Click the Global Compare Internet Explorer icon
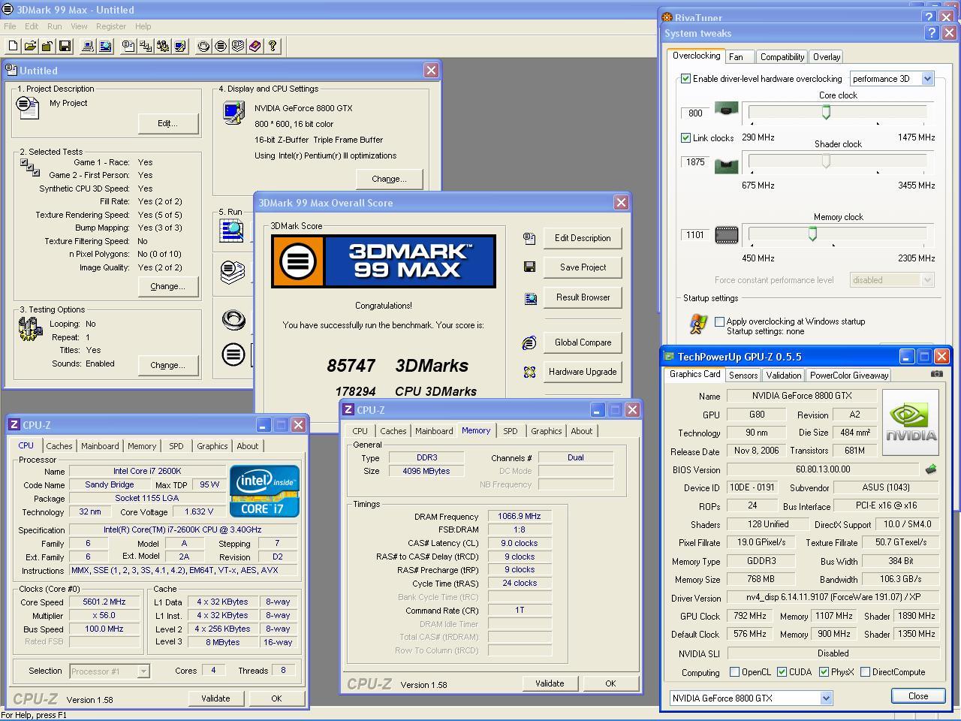961x721 pixels. (529, 342)
